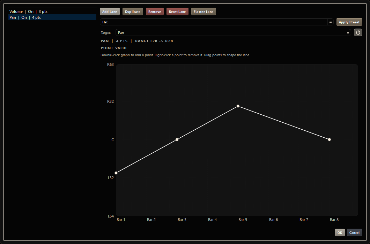Click the Remove lane button

[x=155, y=12]
